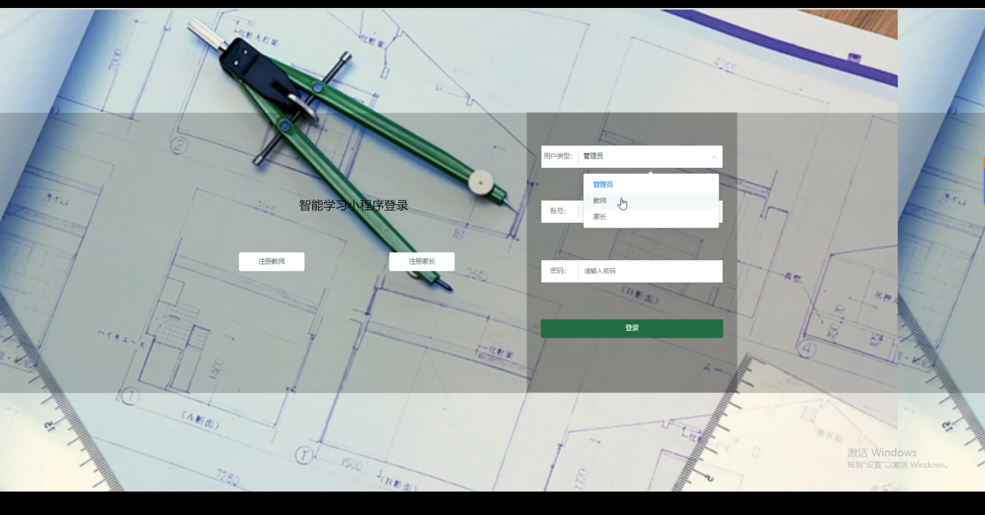
Task: Select 管理员 option in dropdown list
Action: tap(603, 184)
